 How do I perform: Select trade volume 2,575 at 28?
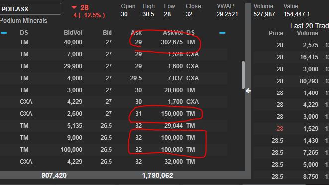pos(310,45)
